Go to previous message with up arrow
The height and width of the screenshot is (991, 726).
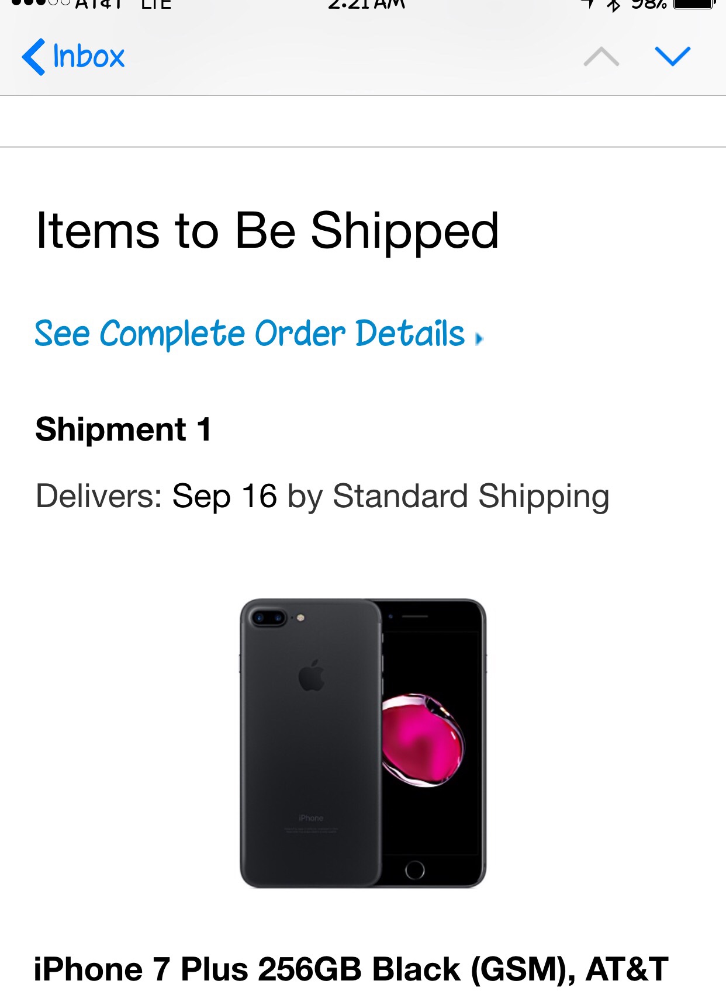pyautogui.click(x=601, y=57)
